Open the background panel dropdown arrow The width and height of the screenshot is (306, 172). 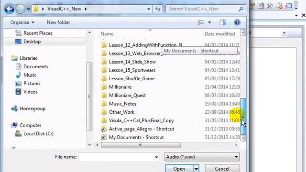[x=296, y=15]
